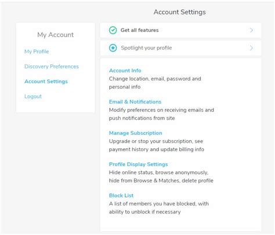The image size is (275, 235).
Task: Click the Account Settings page title
Action: click(180, 12)
